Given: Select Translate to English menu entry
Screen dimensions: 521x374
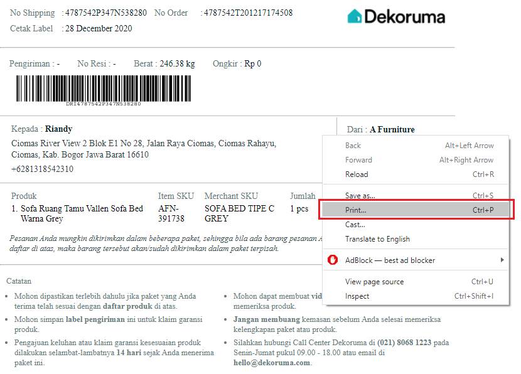Looking at the screenshot, I should coord(416,239).
